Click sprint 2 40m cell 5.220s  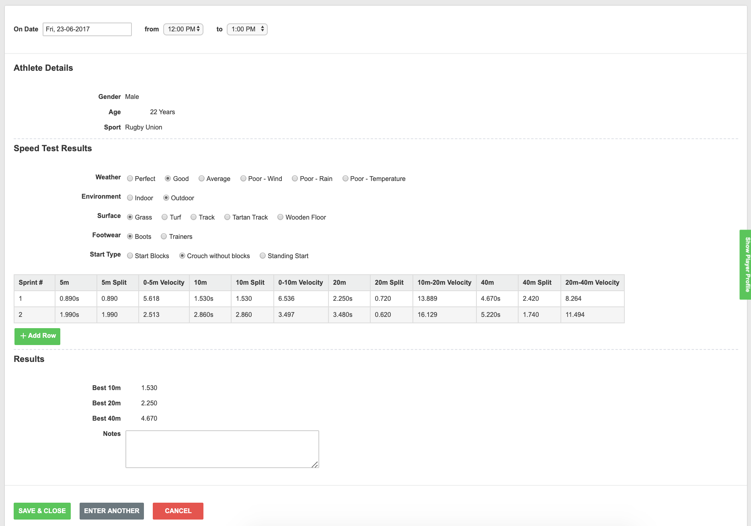(x=497, y=315)
